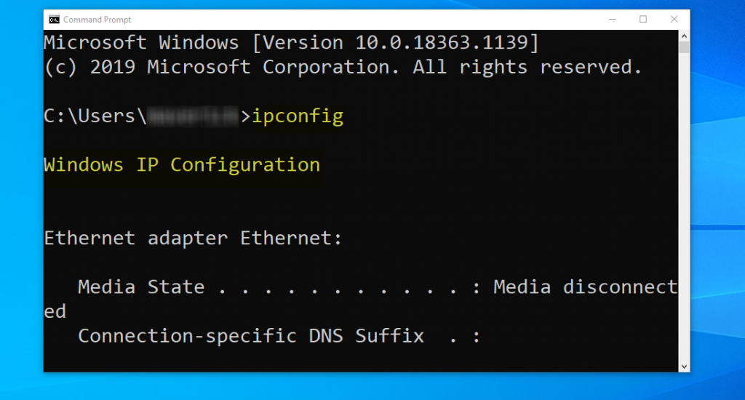
Task: Close the Command Prompt window
Action: click(674, 20)
